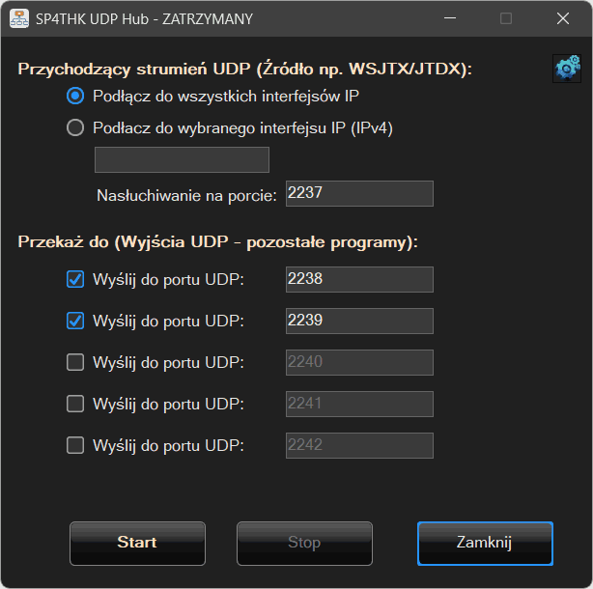Viewport: 593px width, 589px height.
Task: Click the disabled port field showing 2241
Action: [359, 404]
